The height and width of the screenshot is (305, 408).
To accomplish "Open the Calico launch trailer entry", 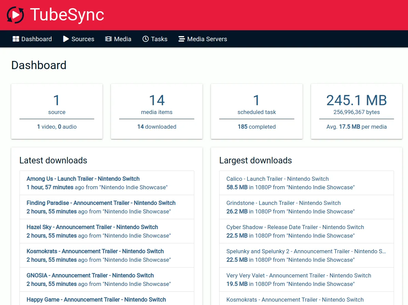I will [x=278, y=179].
